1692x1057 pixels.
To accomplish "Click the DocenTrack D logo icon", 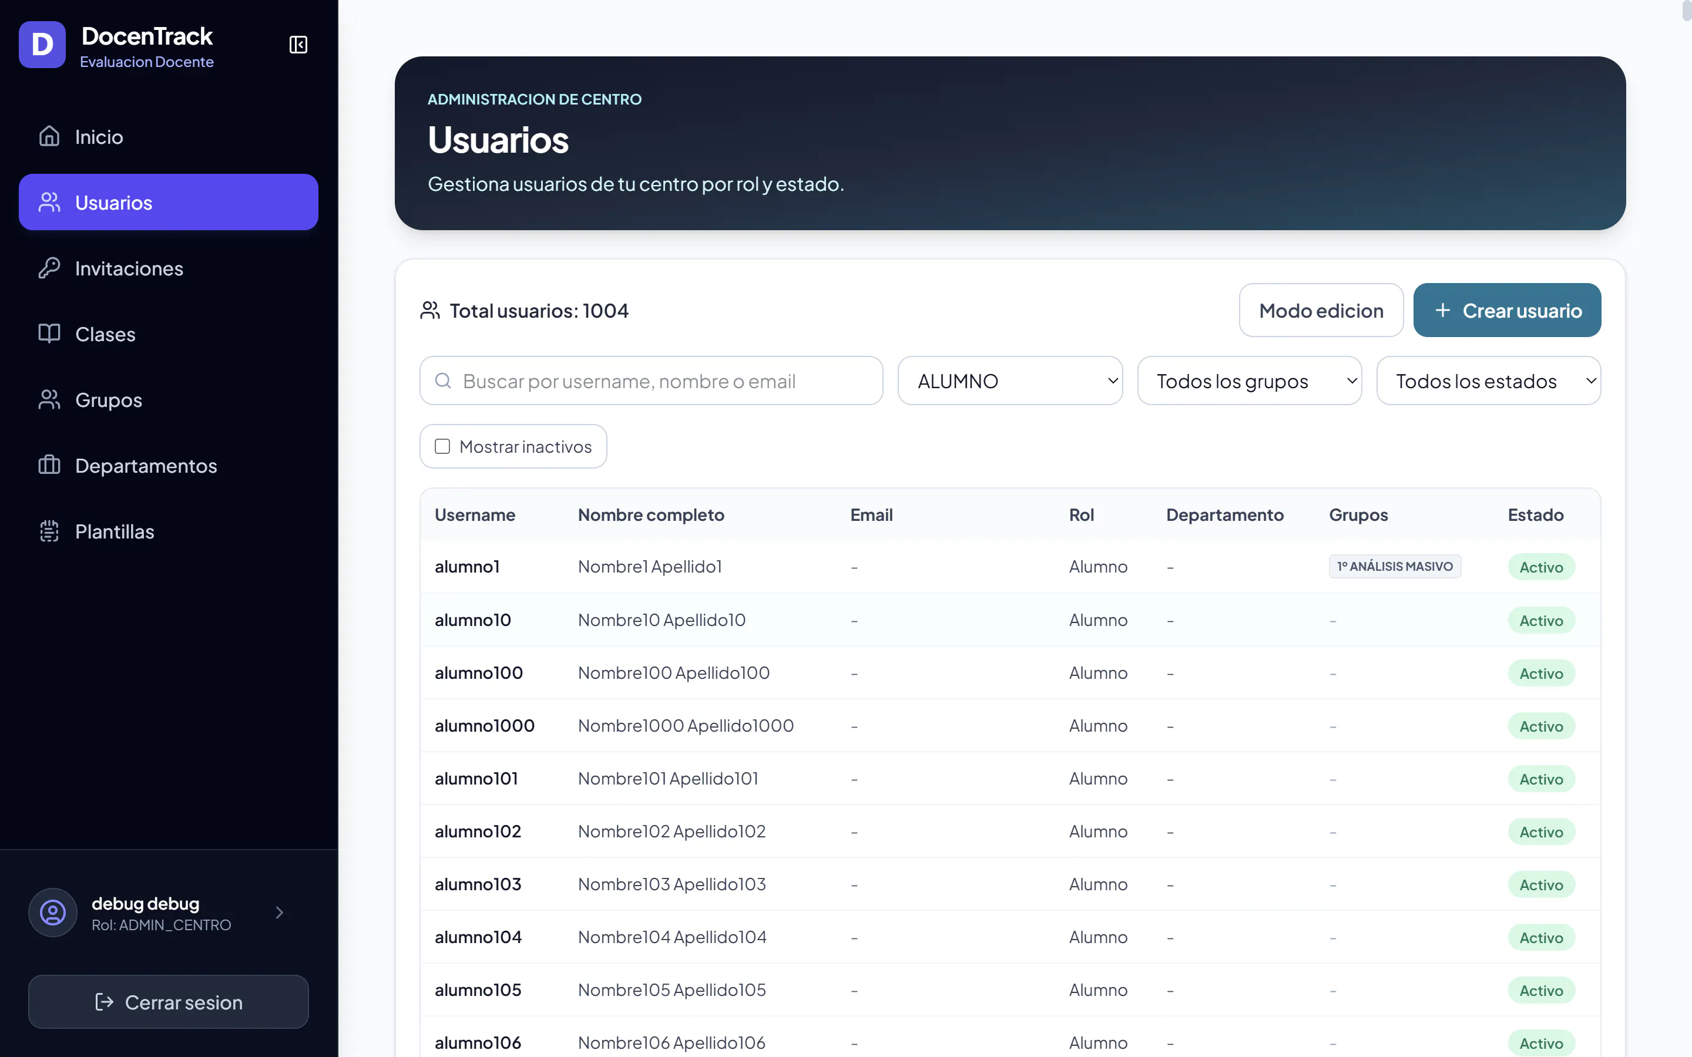I will 42,45.
